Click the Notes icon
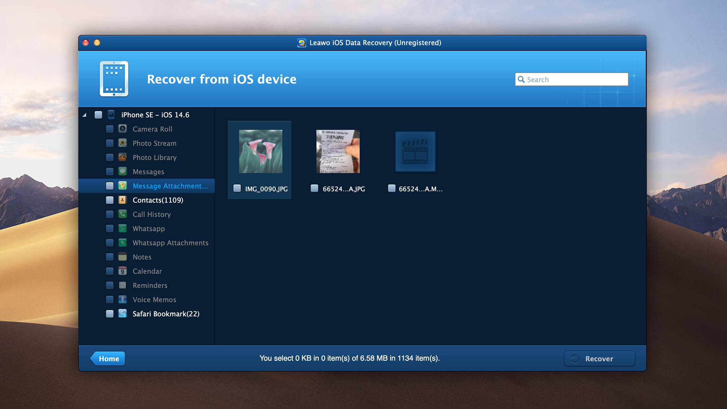This screenshot has width=727, height=409. point(123,257)
